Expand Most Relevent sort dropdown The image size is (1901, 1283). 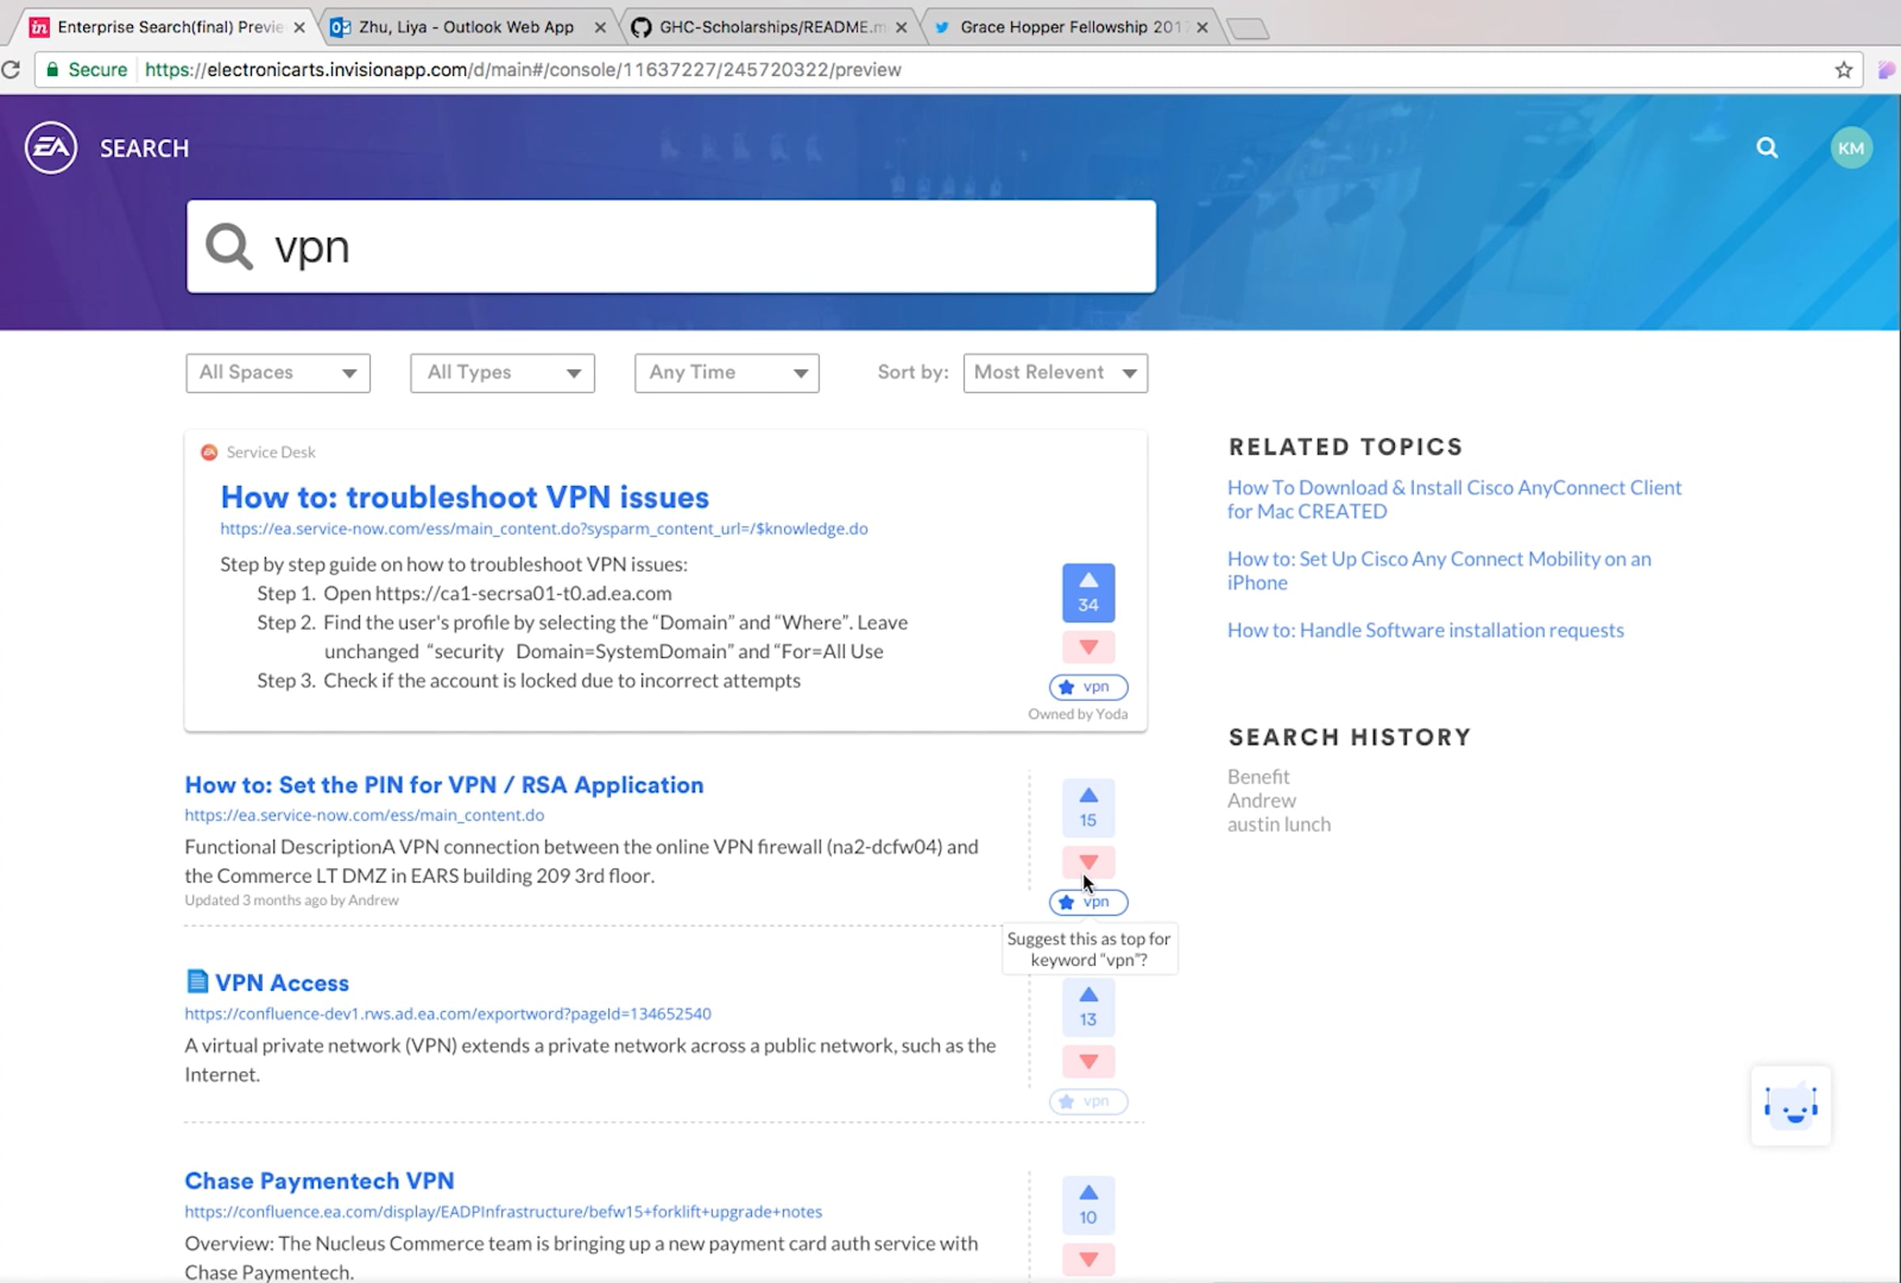(1055, 373)
